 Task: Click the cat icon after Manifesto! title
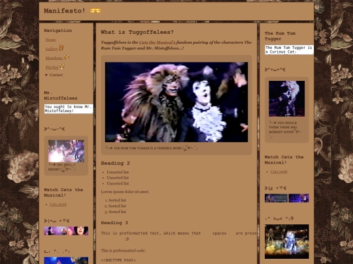[x=95, y=10]
